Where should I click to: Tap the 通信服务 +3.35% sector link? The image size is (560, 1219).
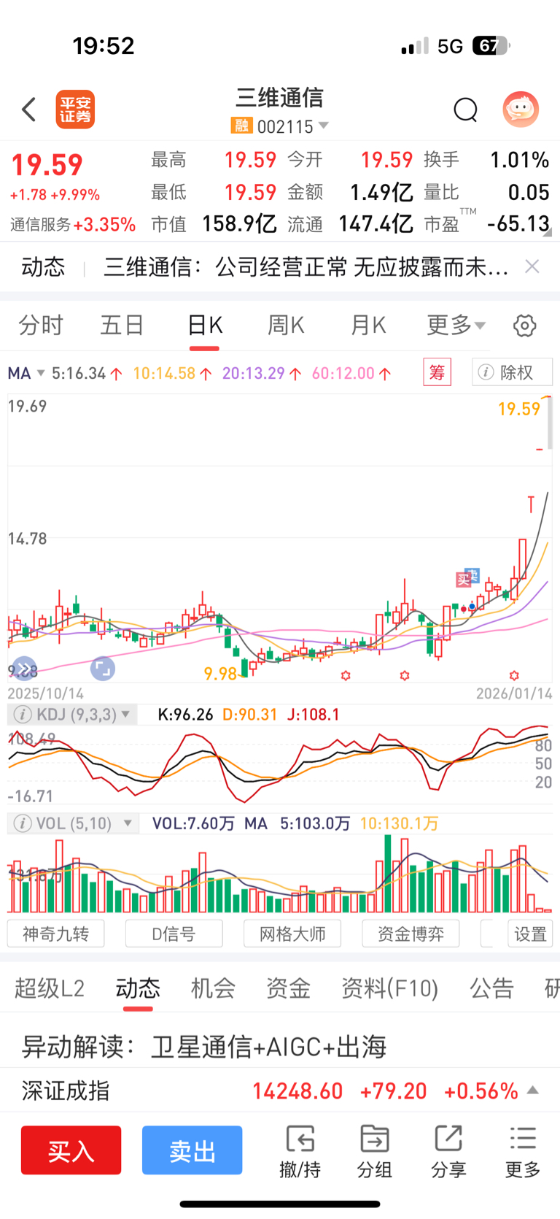click(73, 224)
